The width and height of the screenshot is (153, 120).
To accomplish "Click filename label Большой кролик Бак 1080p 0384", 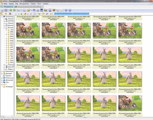I will coord(104,89).
